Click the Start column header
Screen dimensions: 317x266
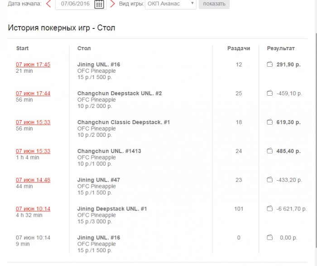point(22,48)
